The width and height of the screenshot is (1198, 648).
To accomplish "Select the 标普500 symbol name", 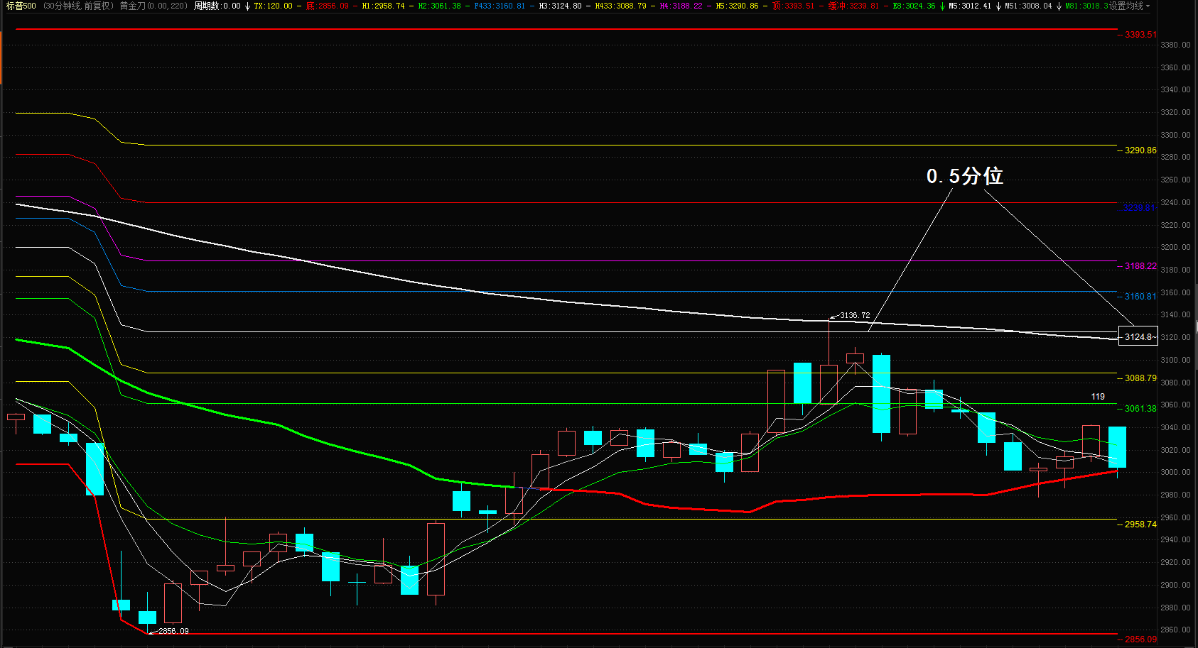I will [x=21, y=6].
